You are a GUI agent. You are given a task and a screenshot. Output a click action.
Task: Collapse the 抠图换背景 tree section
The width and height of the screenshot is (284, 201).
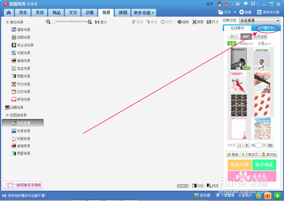tap(7, 115)
